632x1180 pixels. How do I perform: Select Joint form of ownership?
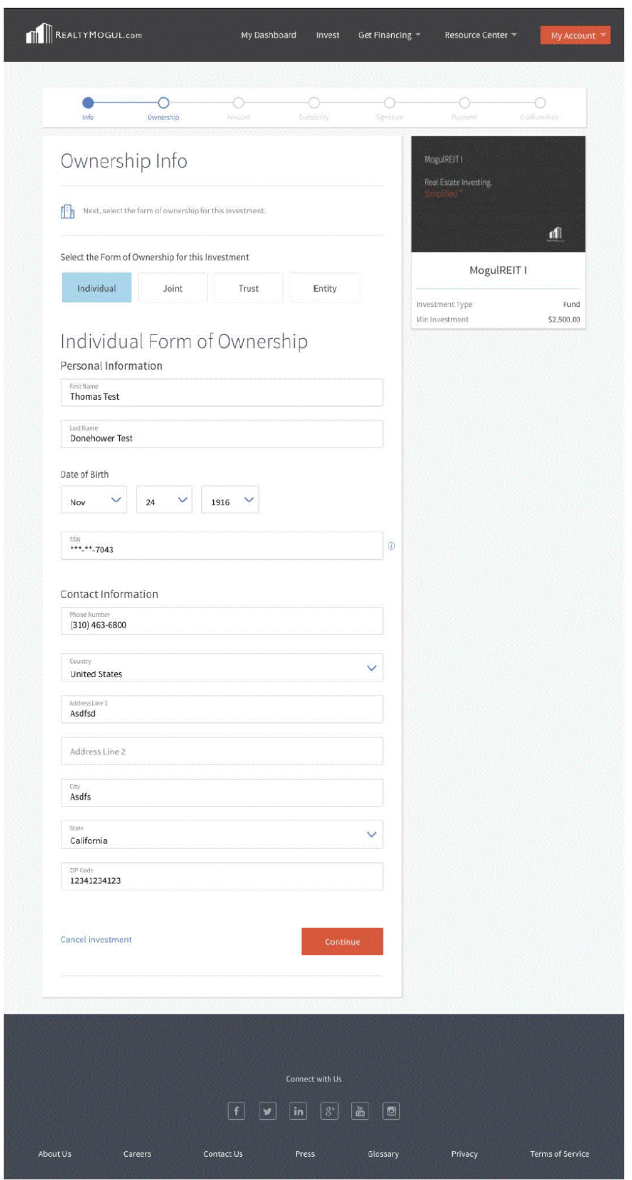[172, 288]
